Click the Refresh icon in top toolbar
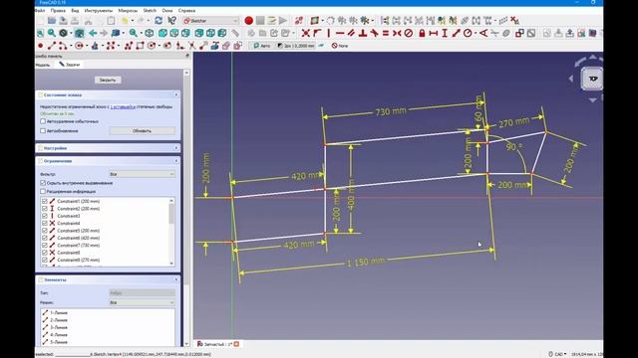The image size is (638, 358). [159, 20]
